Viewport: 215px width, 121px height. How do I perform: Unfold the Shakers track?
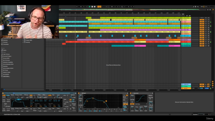(182, 32)
